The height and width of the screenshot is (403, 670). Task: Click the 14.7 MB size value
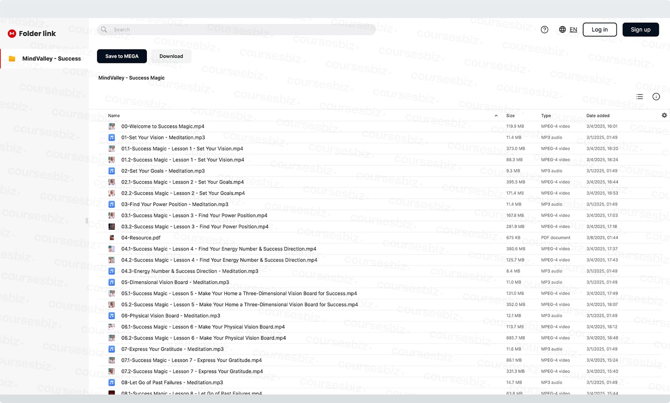514,382
